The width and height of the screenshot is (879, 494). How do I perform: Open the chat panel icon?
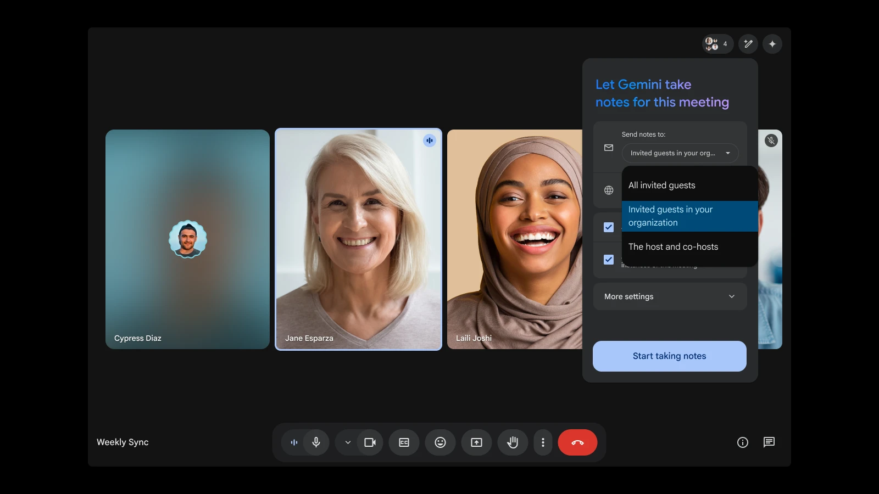pos(769,442)
